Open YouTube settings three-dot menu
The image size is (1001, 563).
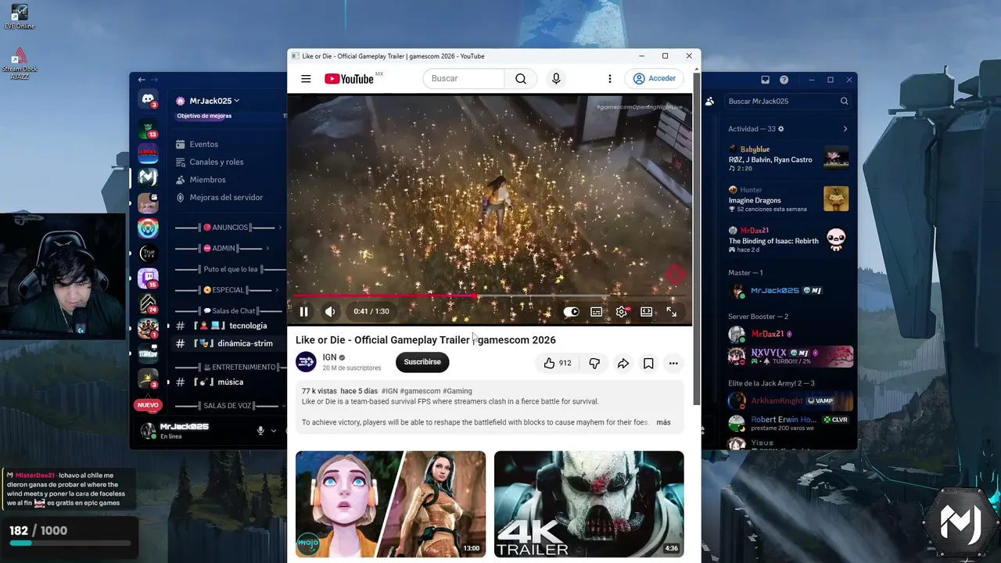pyautogui.click(x=610, y=79)
